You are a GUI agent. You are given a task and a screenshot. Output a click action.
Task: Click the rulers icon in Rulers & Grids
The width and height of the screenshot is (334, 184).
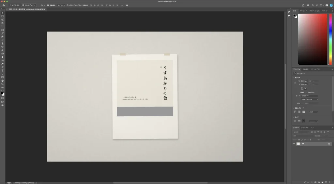(295, 112)
